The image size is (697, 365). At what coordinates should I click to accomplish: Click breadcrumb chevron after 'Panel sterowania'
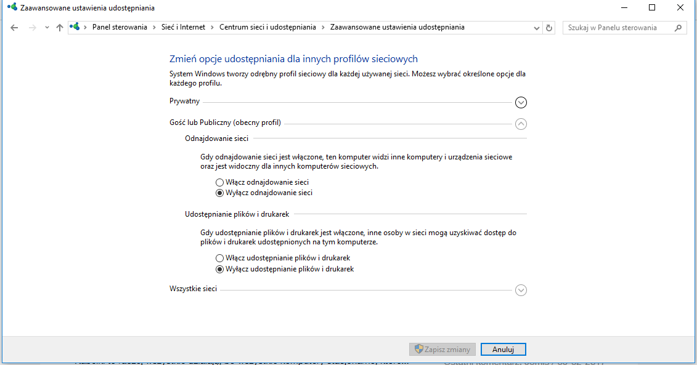(x=154, y=28)
